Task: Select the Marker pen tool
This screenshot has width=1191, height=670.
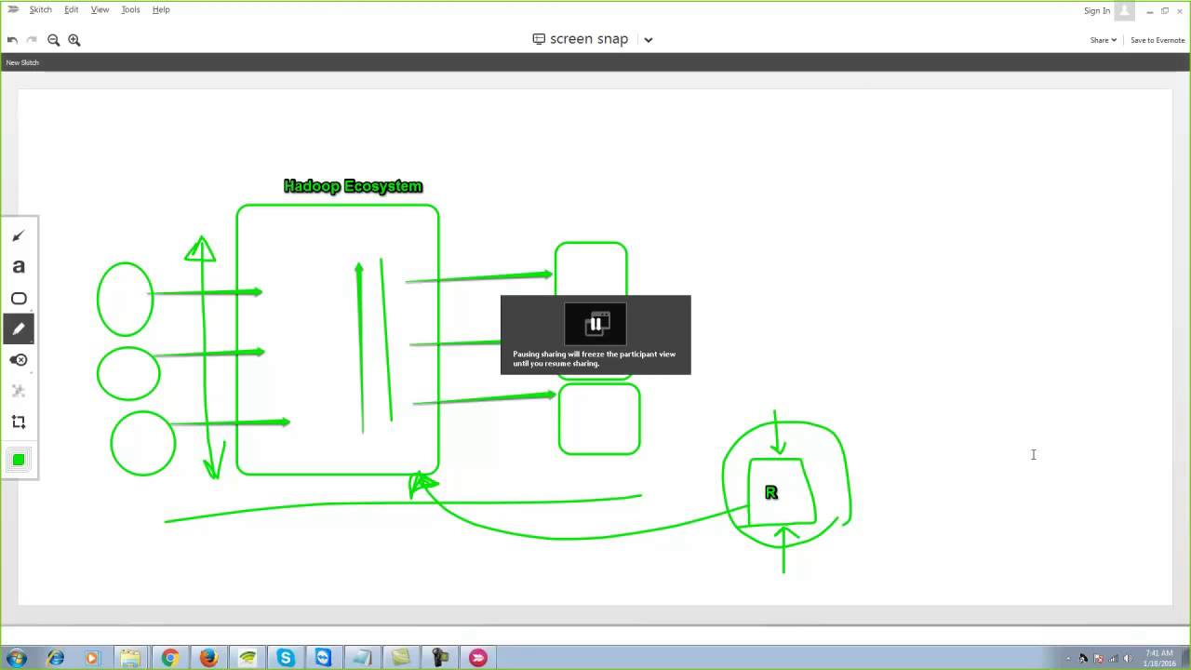Action: point(18,328)
